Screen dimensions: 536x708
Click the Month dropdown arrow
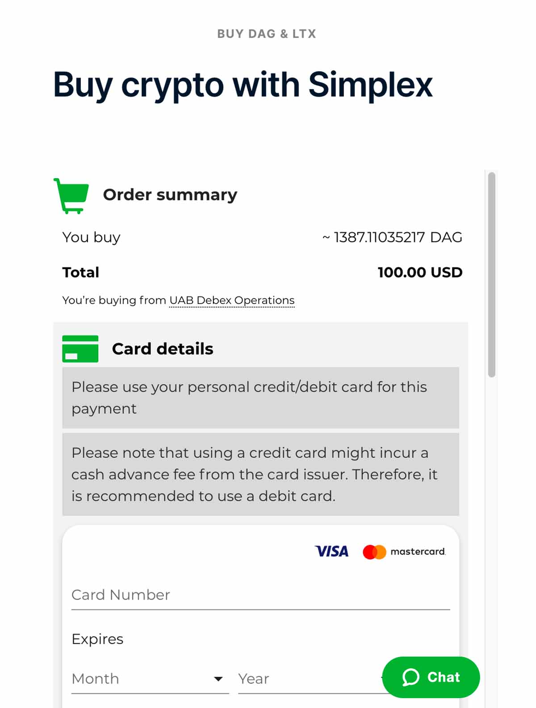pyautogui.click(x=218, y=679)
